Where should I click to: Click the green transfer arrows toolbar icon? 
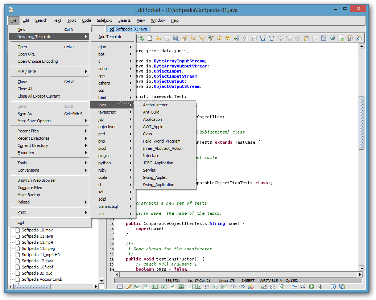point(141,38)
